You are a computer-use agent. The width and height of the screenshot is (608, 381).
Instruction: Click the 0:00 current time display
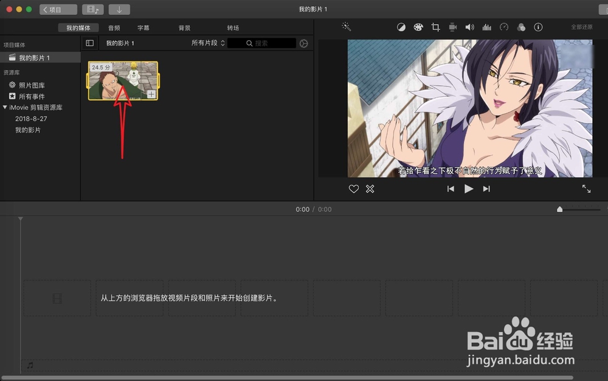coord(302,209)
